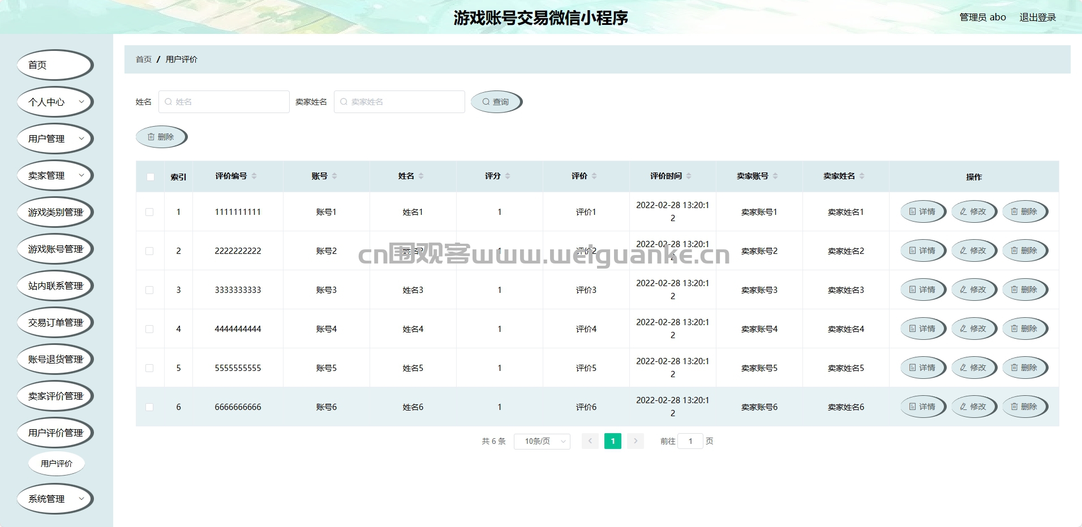Click 修改 for row 账号2
This screenshot has width=1082, height=527.
(974, 250)
